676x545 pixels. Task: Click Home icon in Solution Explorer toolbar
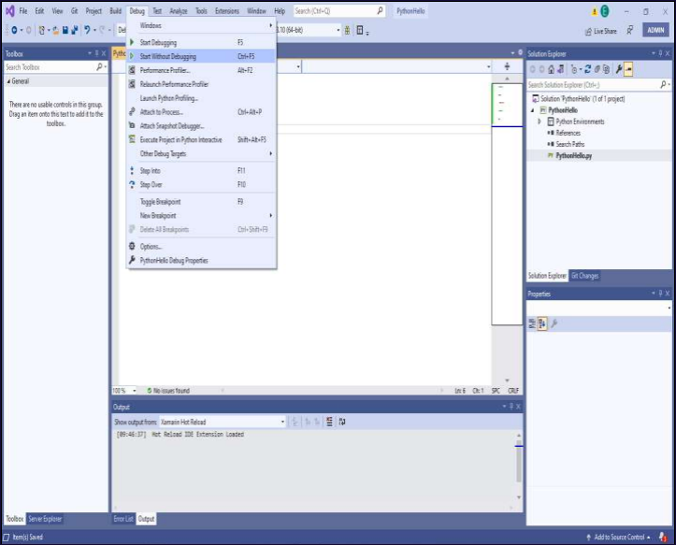[x=551, y=69]
